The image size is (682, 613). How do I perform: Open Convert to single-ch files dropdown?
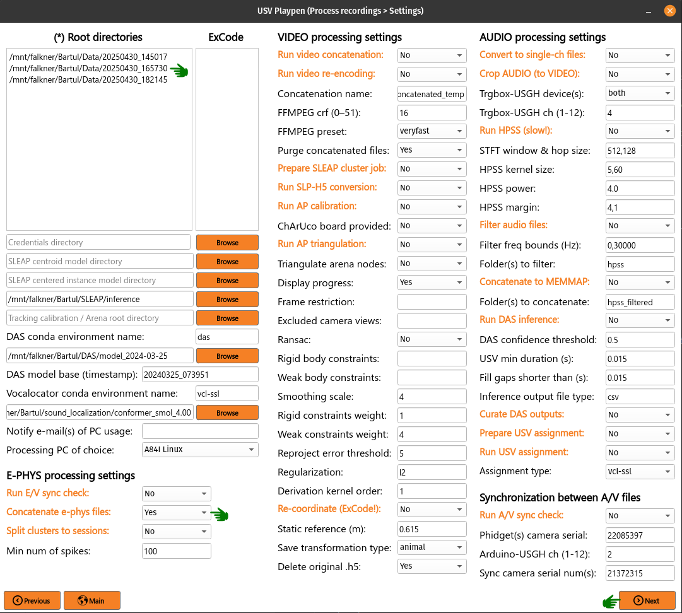pos(640,55)
